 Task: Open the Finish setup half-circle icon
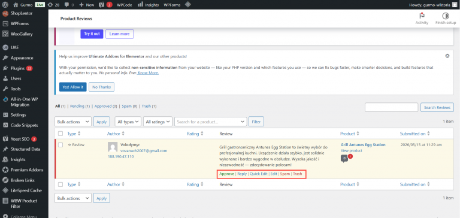pos(446,19)
